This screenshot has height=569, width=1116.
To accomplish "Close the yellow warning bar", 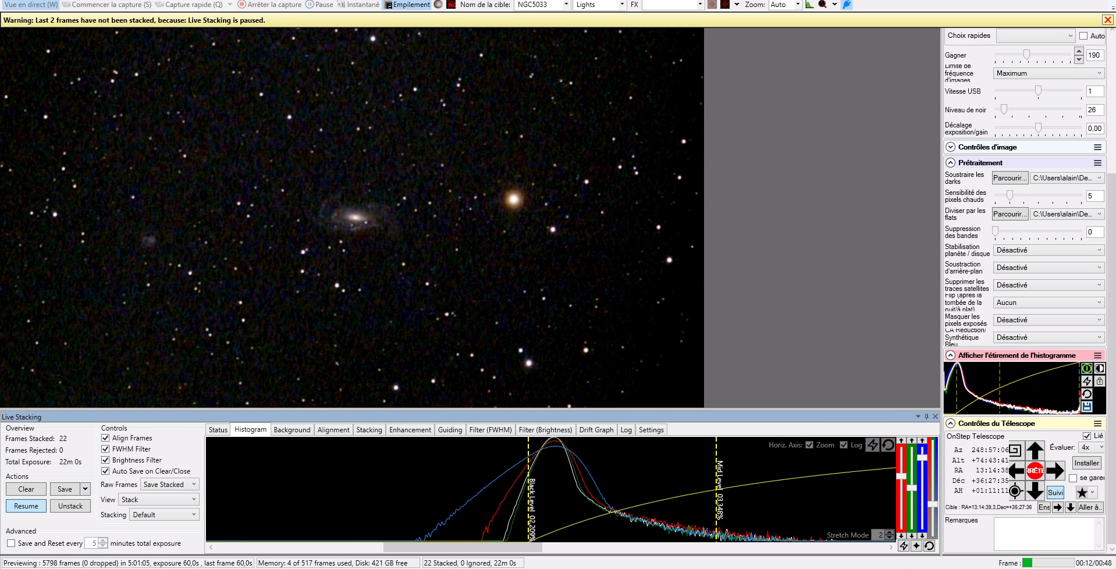I will coord(1108,20).
